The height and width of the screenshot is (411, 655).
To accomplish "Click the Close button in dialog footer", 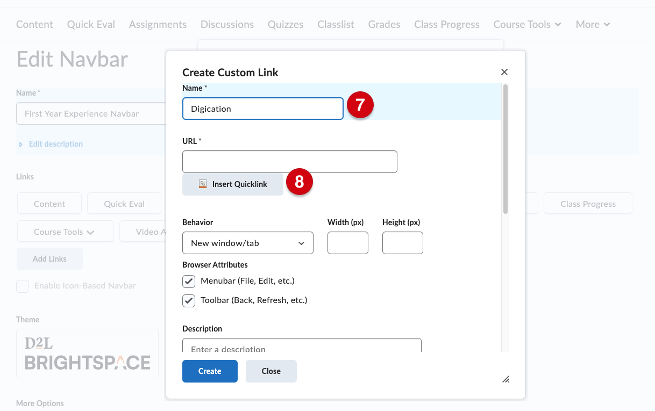I will pos(271,371).
